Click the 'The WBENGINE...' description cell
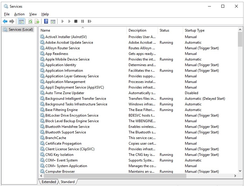The height and width of the screenshot is (186, 245). [x=142, y=121]
